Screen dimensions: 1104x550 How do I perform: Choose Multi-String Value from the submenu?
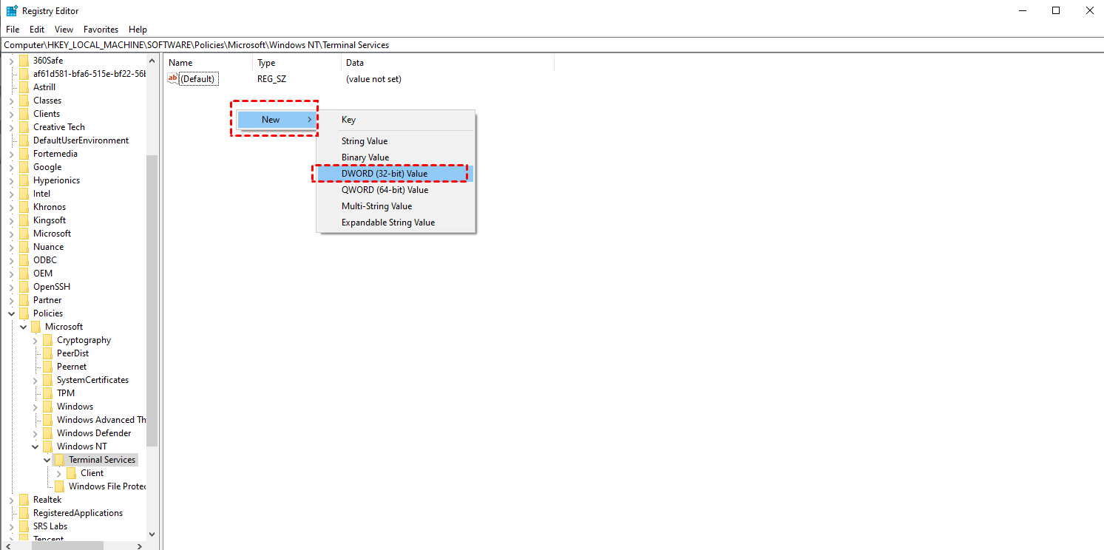coord(396,206)
